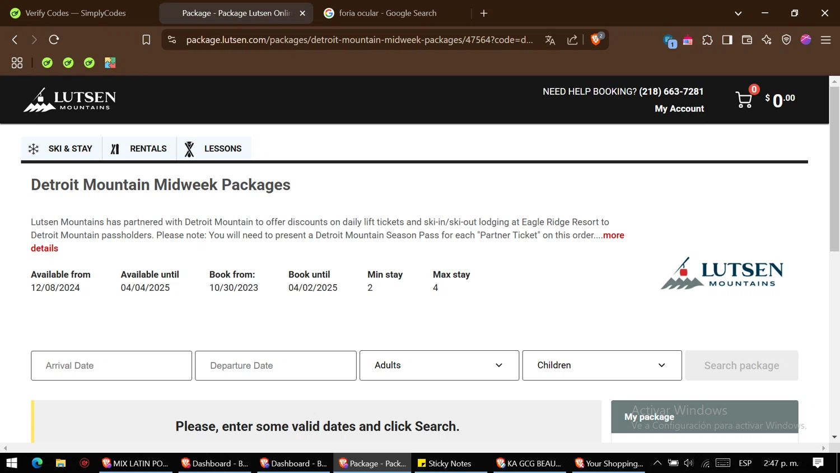
Task: Go back with the browser back arrow
Action: tap(15, 40)
